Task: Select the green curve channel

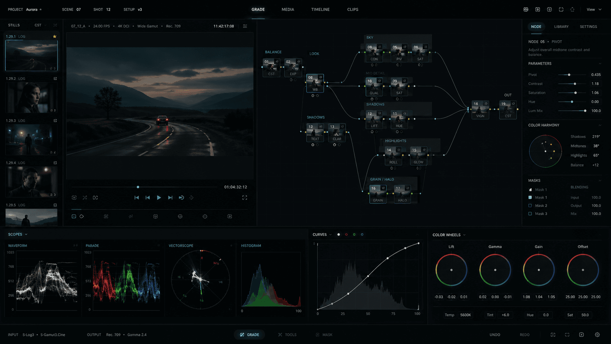Action: coord(354,234)
